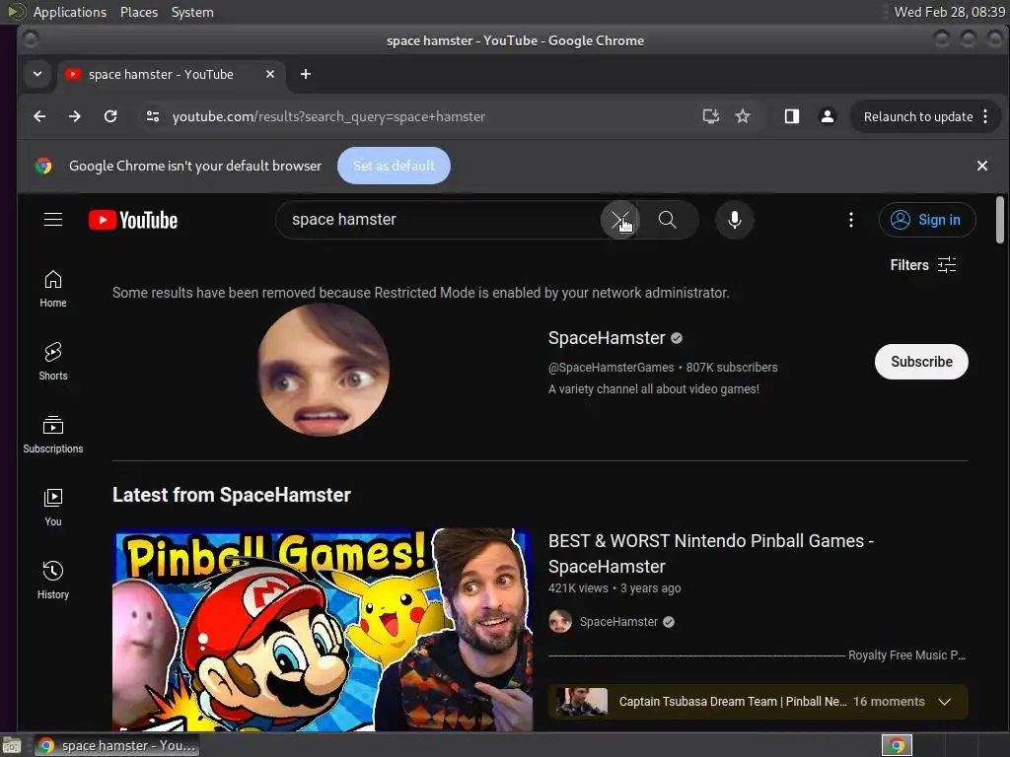Open the Filters options
The image size is (1010, 757).
(x=923, y=265)
